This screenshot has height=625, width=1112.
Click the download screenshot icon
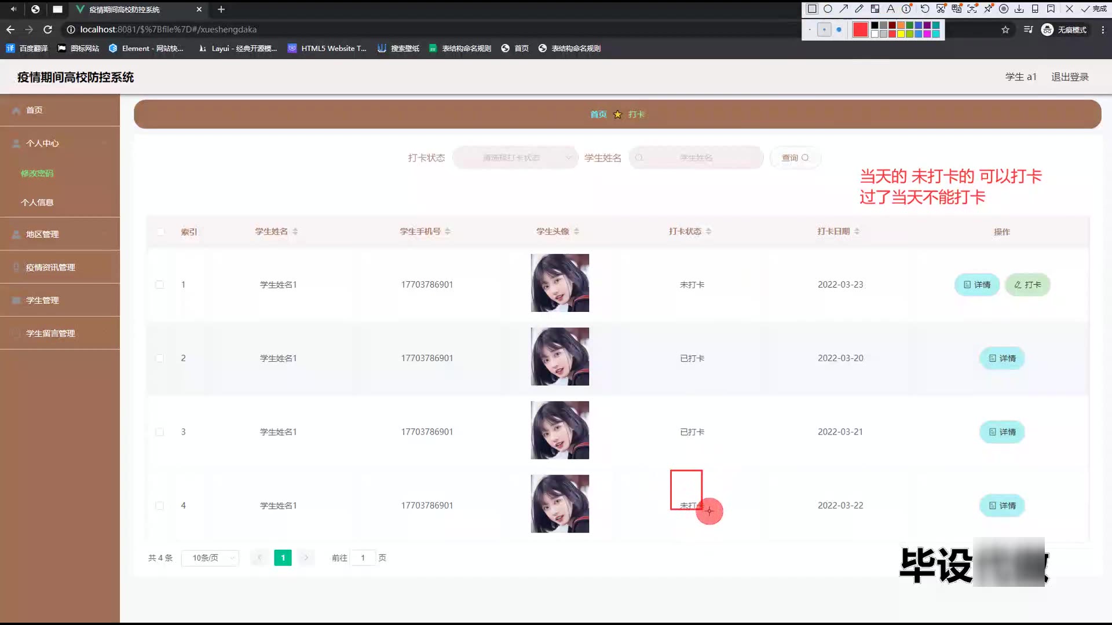pyautogui.click(x=1019, y=9)
